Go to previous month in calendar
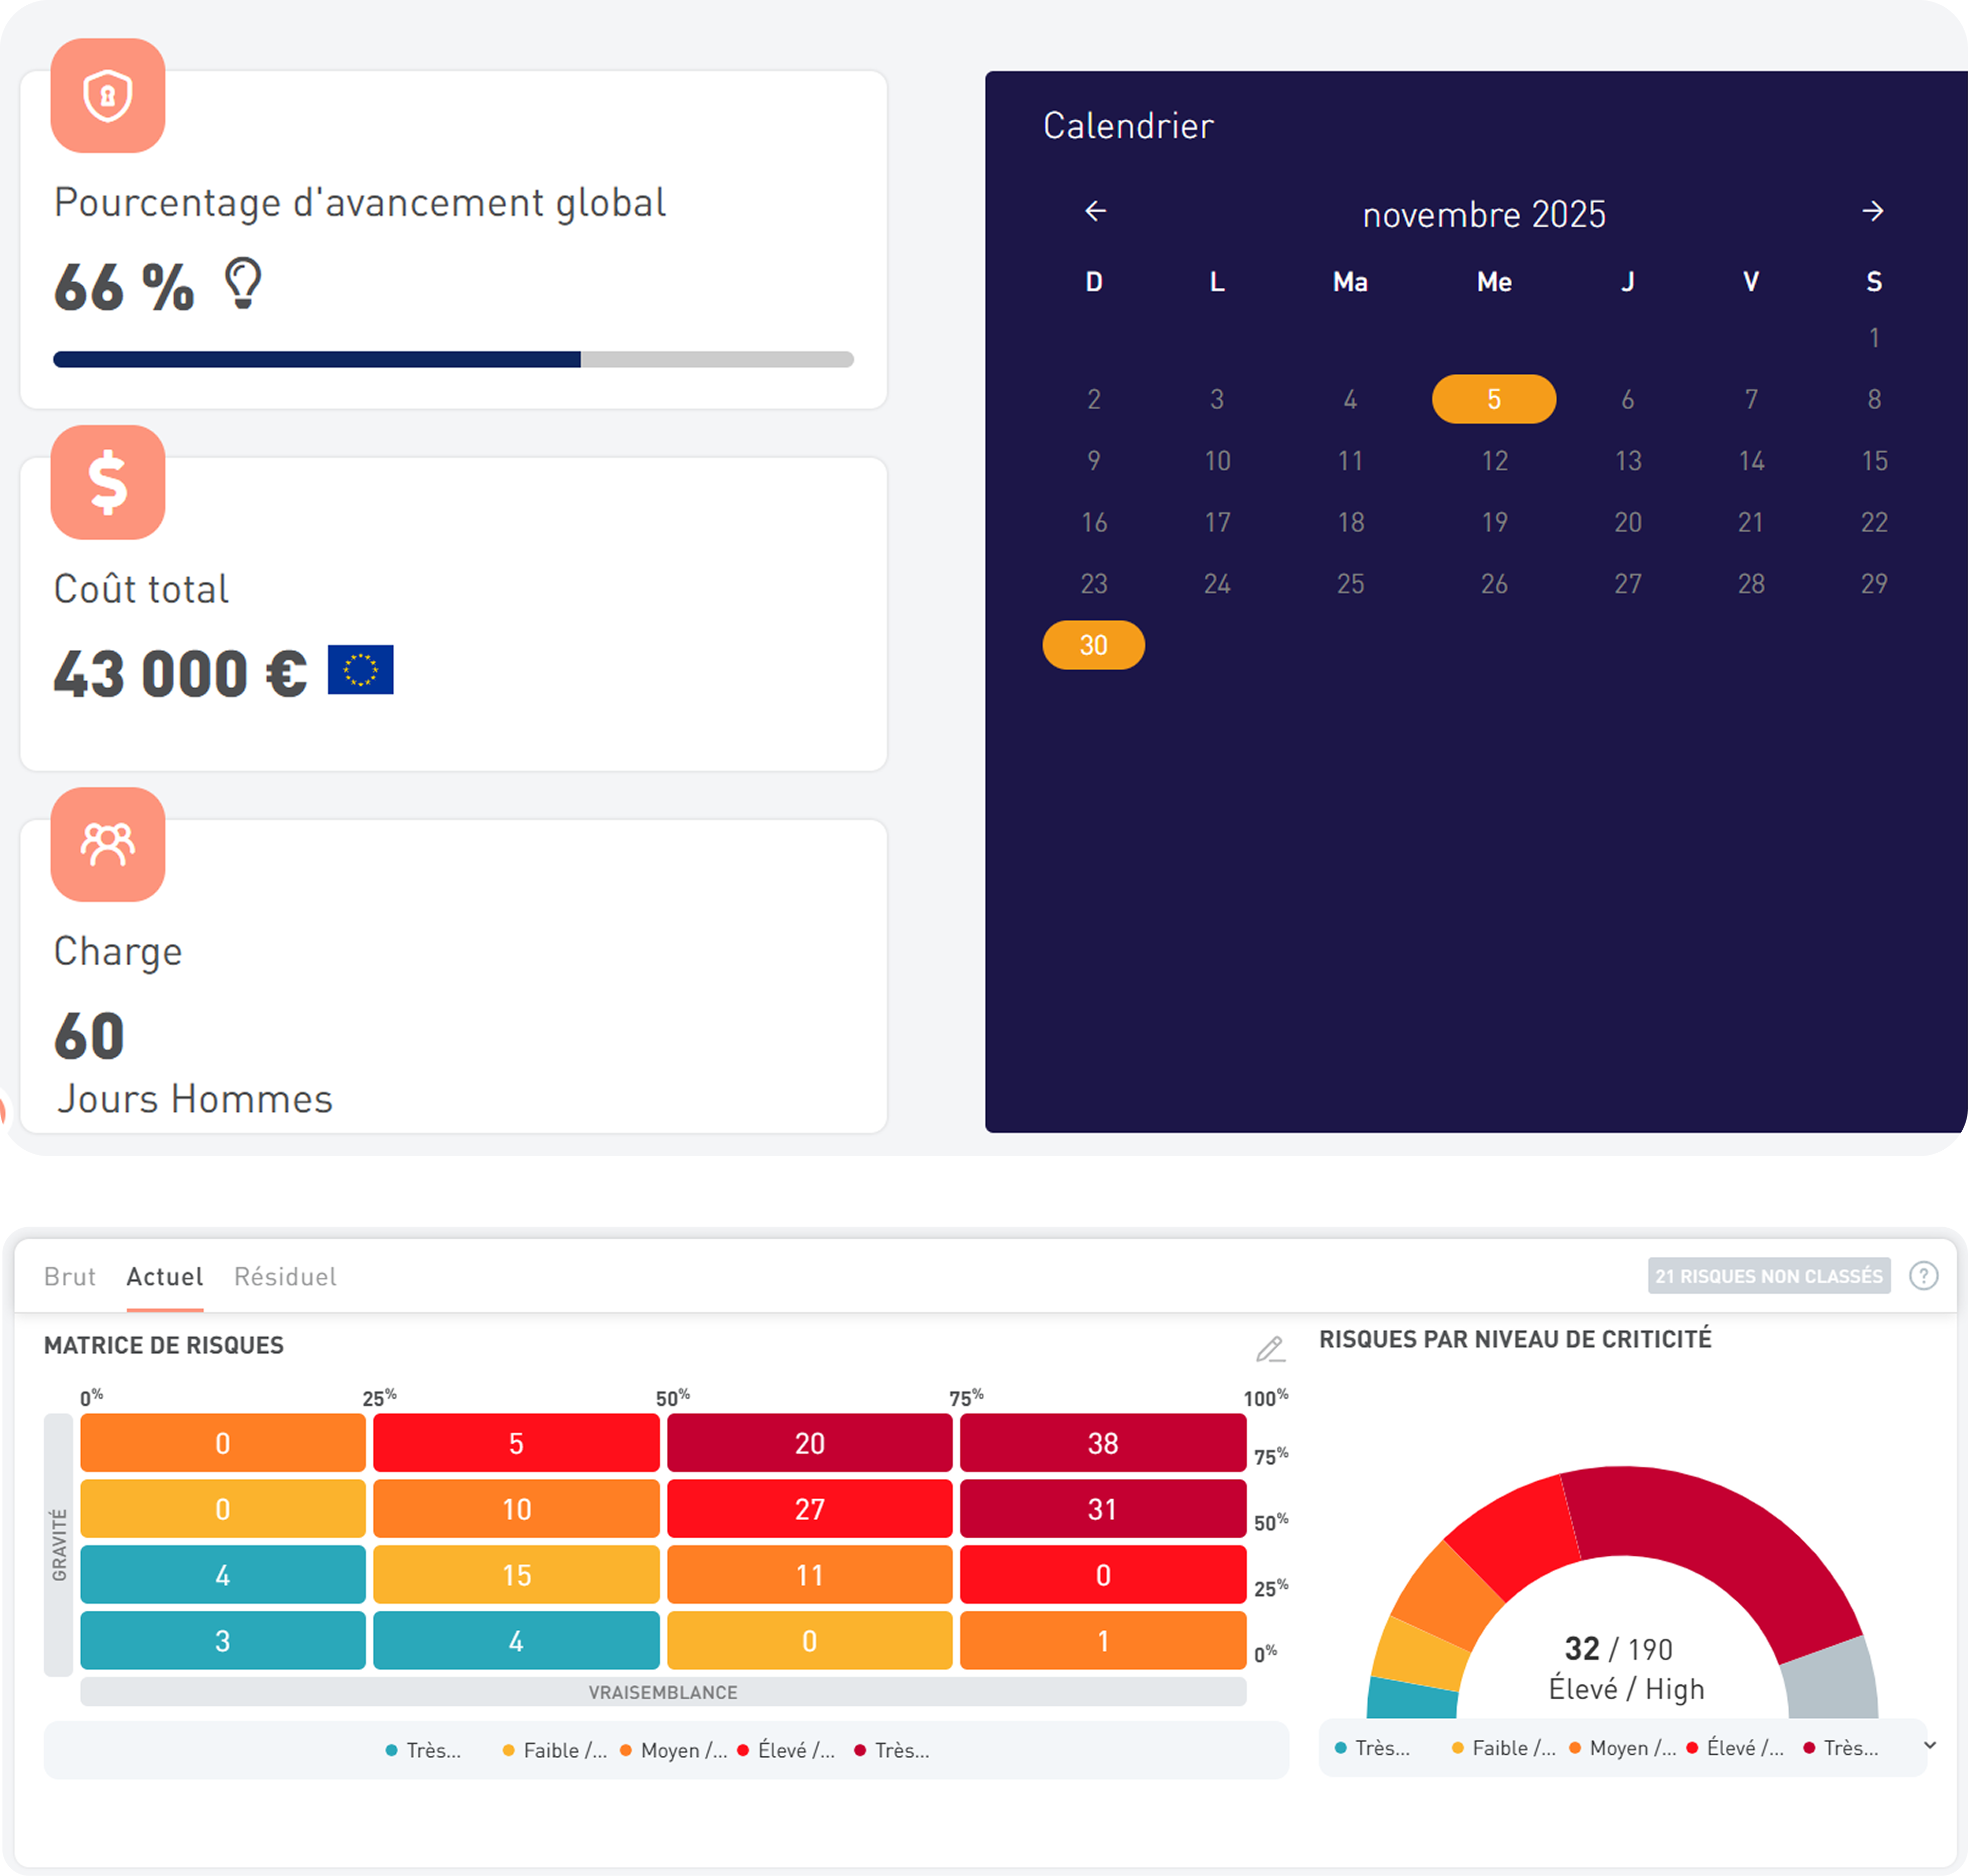The height and width of the screenshot is (1876, 1968). point(1095,211)
